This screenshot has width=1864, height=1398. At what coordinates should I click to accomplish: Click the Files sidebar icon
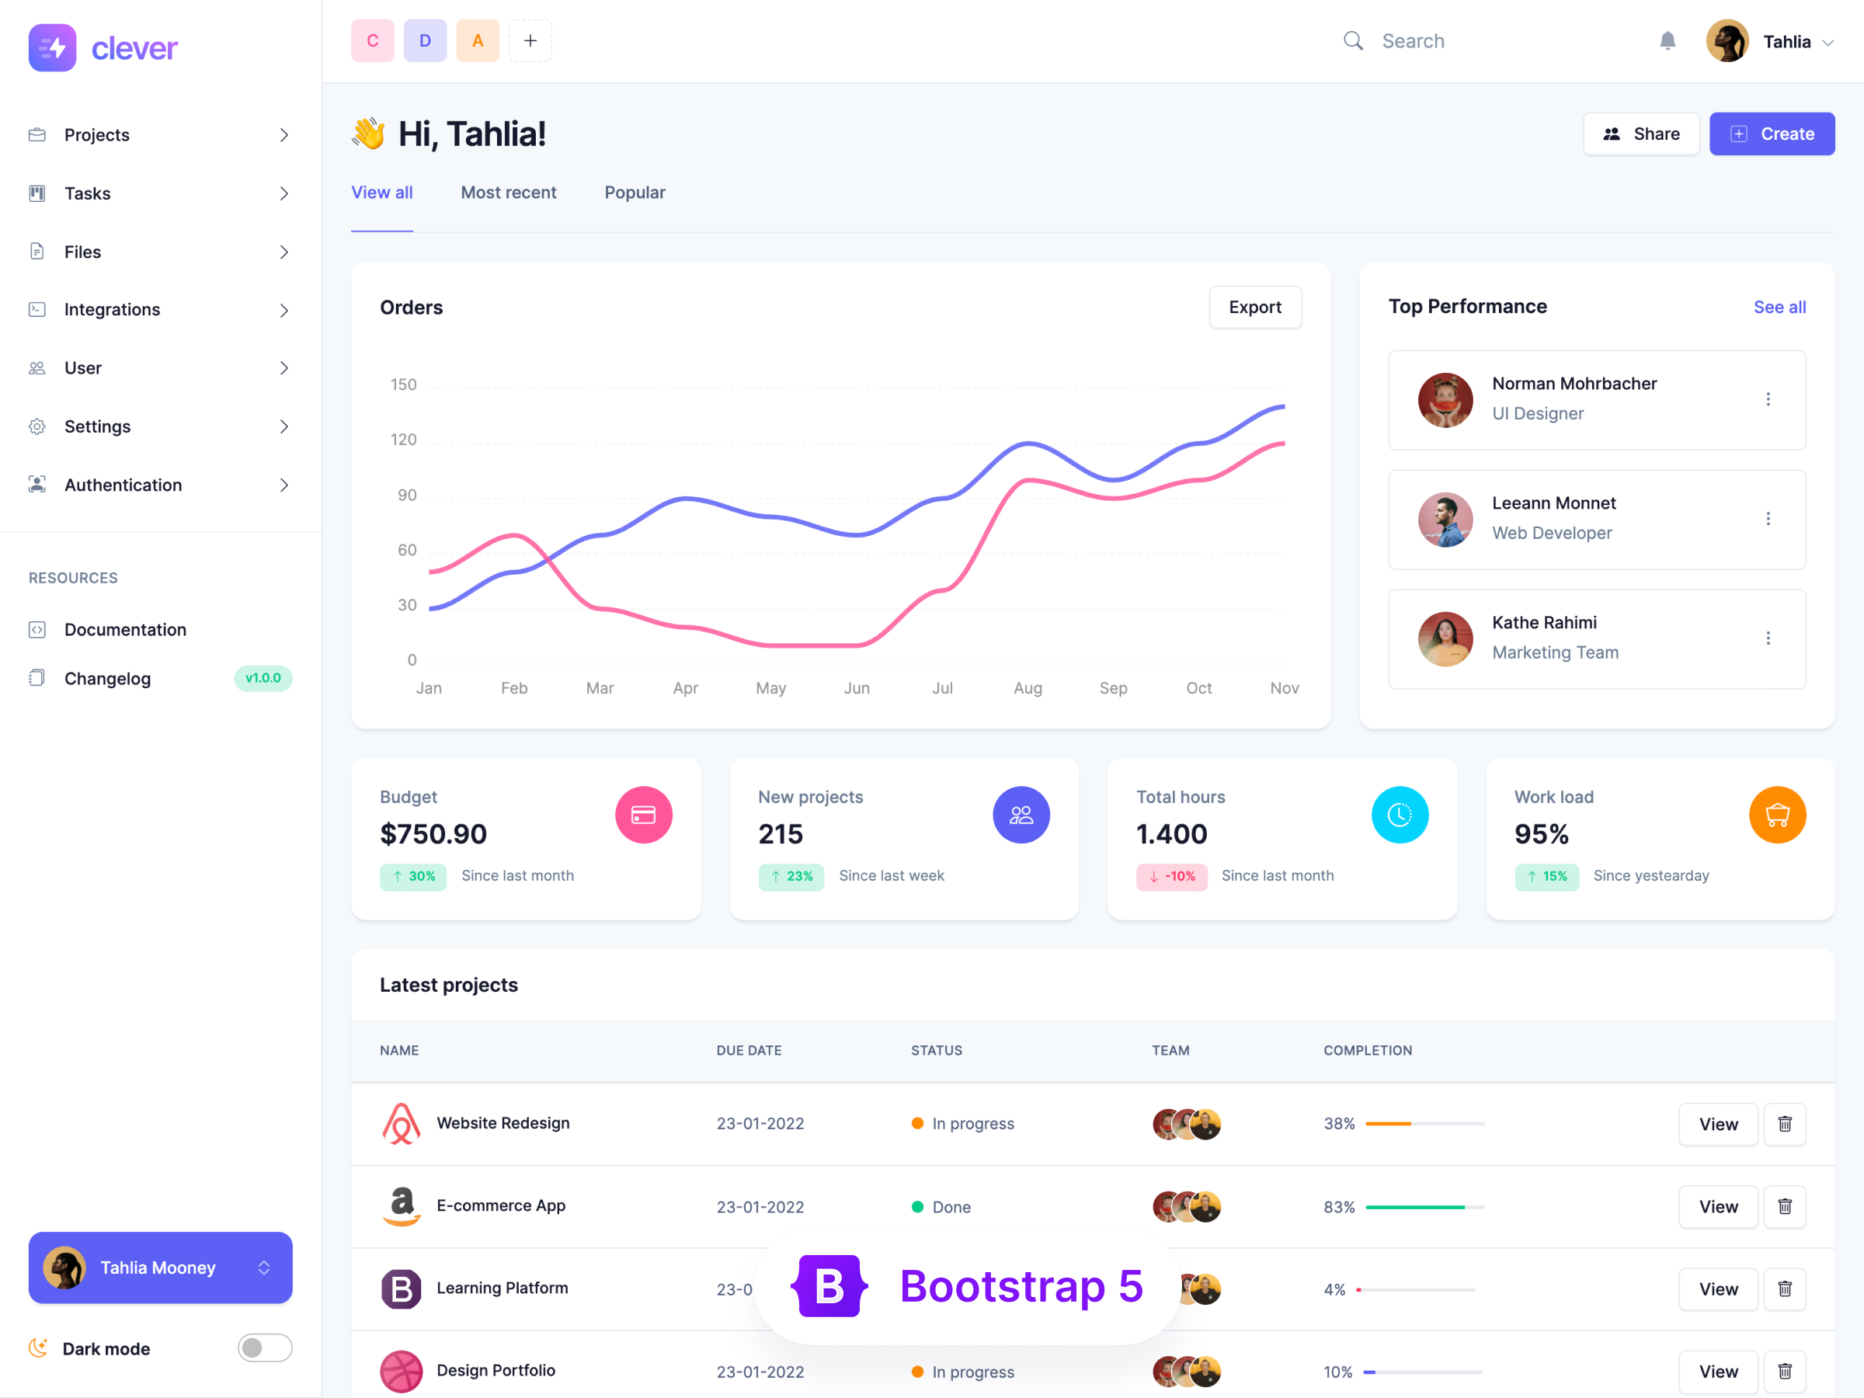38,249
